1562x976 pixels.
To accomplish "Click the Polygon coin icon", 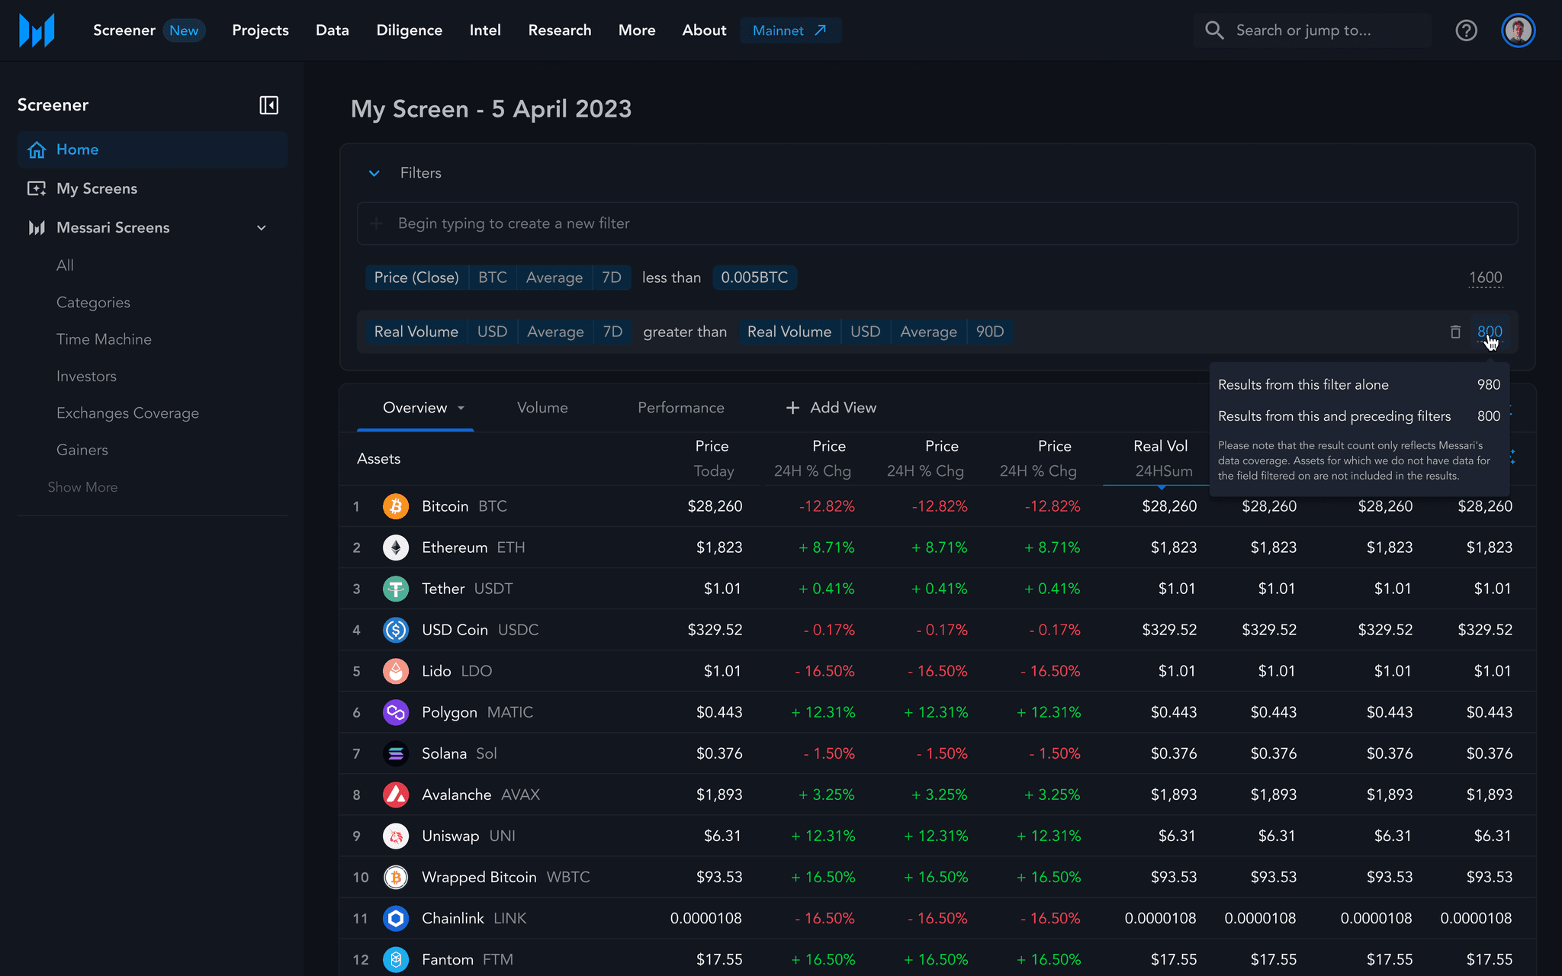I will (396, 712).
